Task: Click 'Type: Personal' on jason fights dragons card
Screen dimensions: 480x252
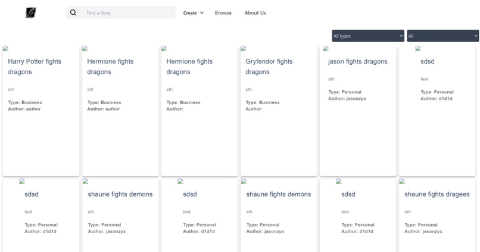Action: 345,92
